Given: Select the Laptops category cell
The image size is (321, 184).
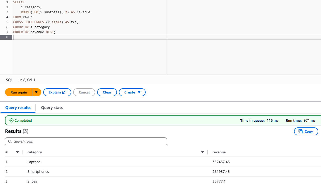Looking at the screenshot, I should tap(34, 162).
